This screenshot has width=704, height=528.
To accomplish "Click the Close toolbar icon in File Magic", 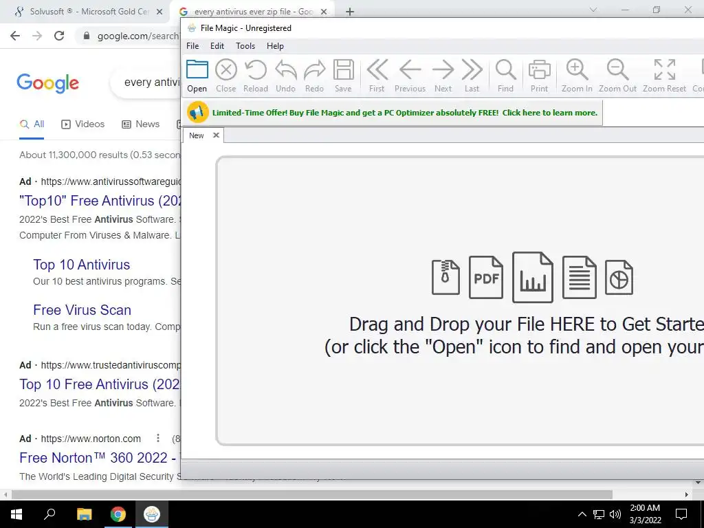I will [x=225, y=71].
